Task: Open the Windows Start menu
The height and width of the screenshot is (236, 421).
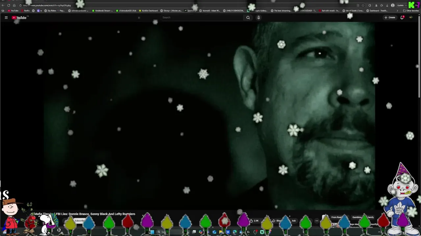Action: click(x=152, y=232)
